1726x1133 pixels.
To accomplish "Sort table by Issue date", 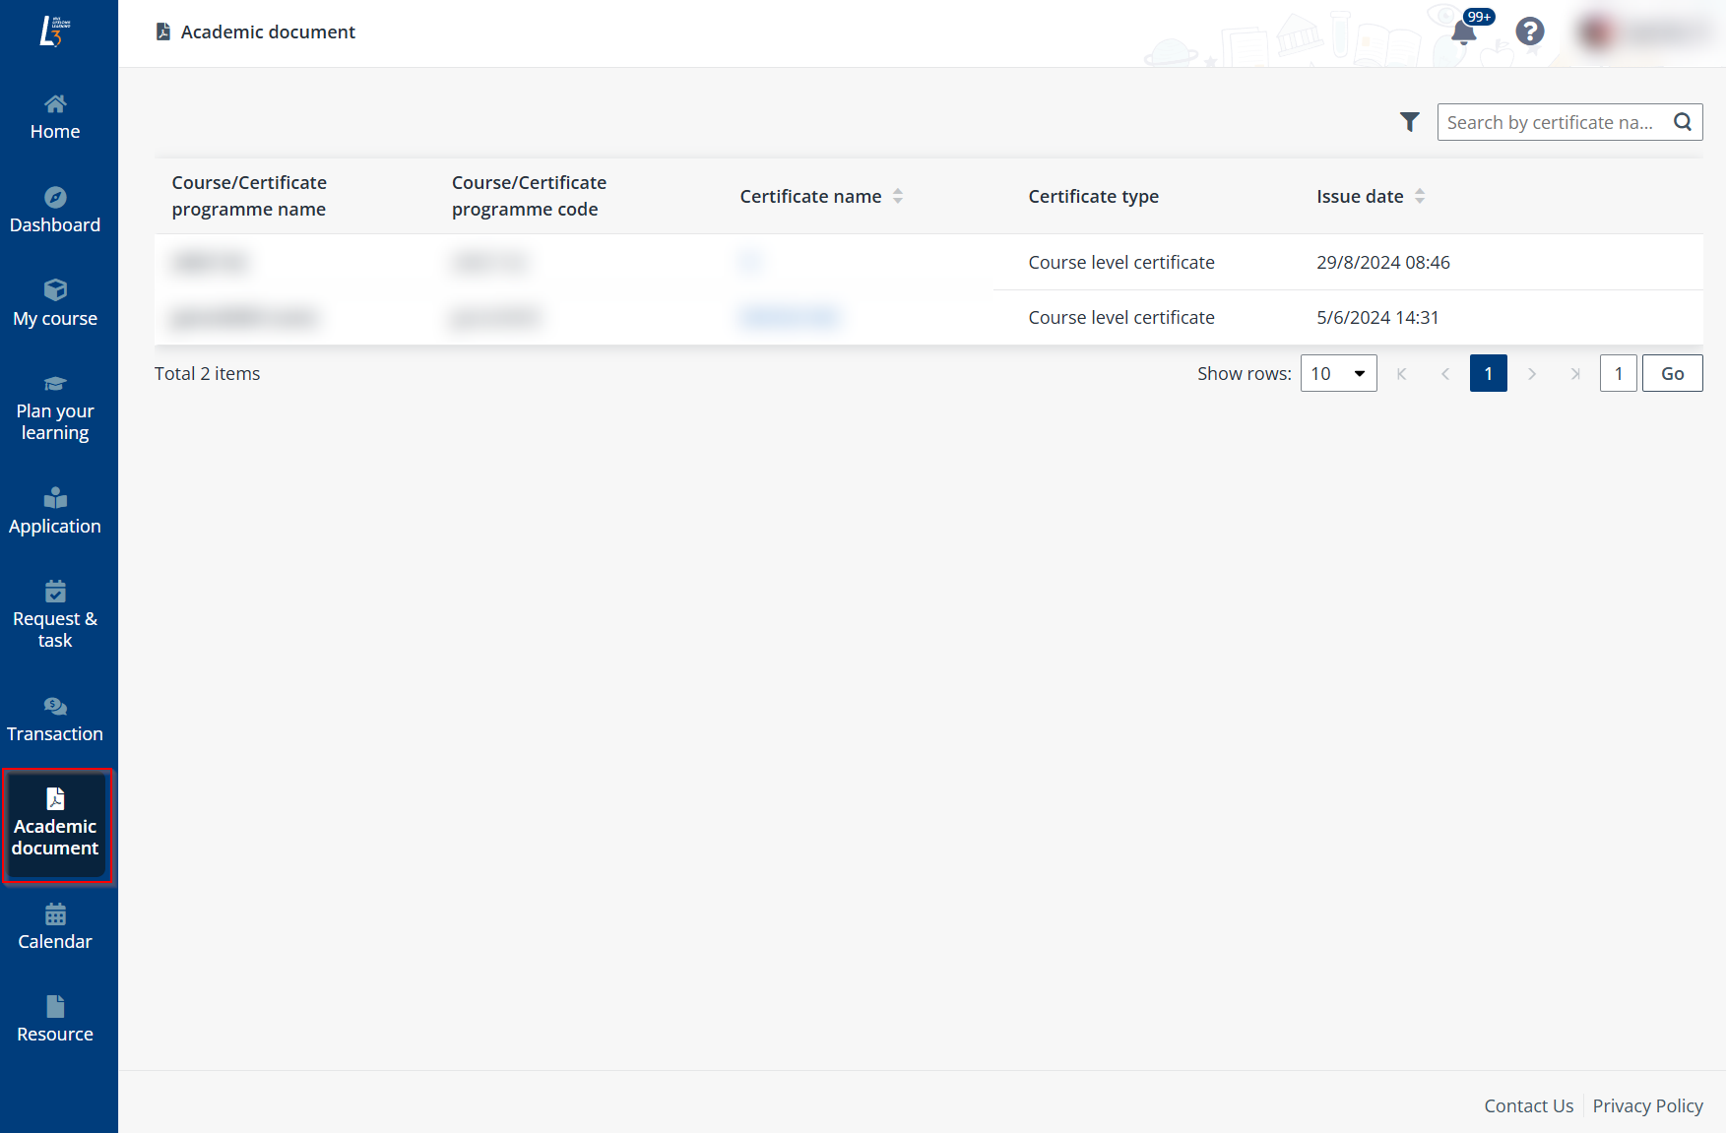I will coord(1419,196).
